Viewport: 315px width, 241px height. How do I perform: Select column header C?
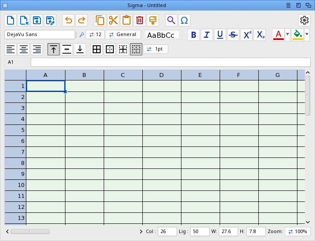[x=123, y=75]
